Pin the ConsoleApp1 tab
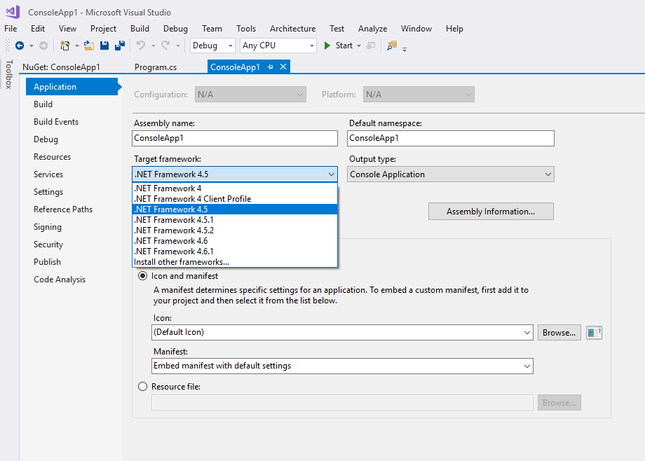This screenshot has height=461, width=645. pos(270,67)
